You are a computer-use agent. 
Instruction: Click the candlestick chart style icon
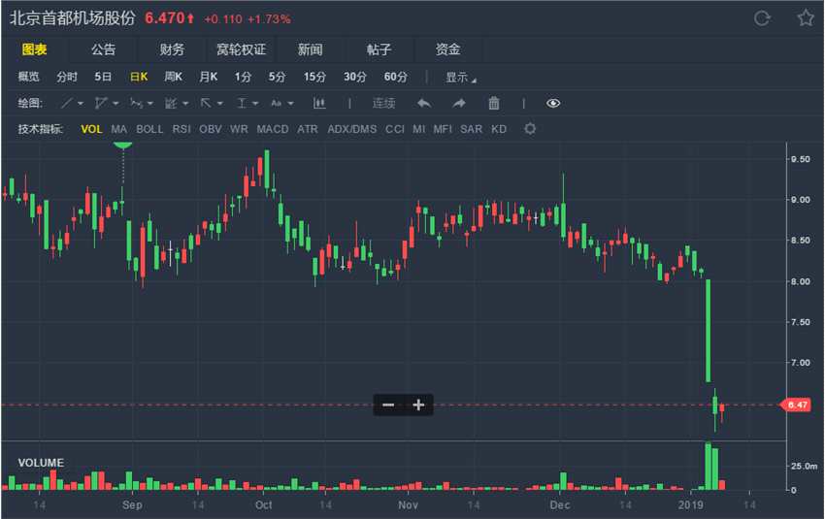[319, 103]
